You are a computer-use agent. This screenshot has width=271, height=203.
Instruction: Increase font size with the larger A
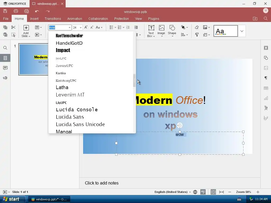point(86,27)
